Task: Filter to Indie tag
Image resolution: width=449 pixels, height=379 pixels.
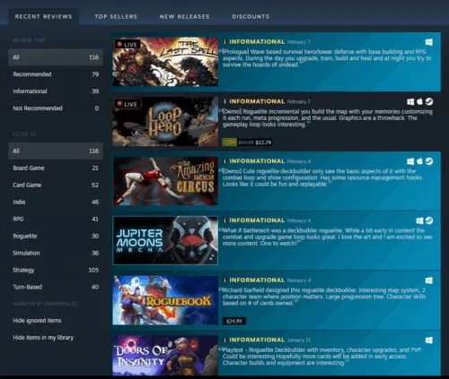Action: [x=56, y=202]
